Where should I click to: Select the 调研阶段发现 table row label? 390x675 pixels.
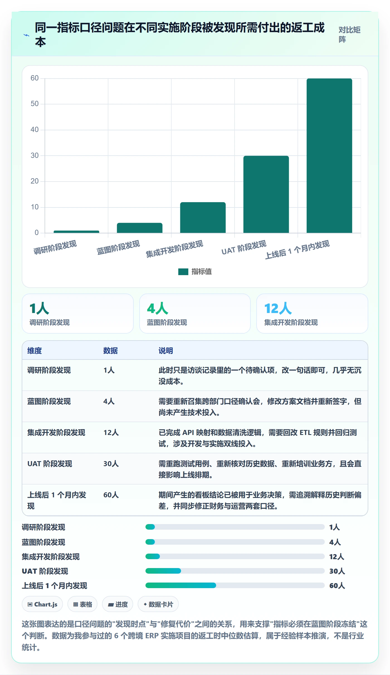[x=49, y=370]
